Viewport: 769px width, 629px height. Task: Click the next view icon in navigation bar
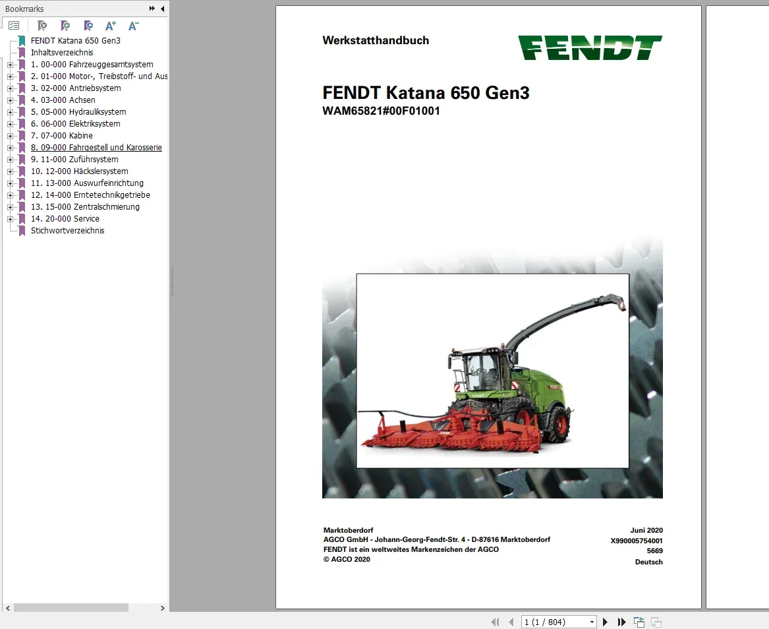coord(656,622)
